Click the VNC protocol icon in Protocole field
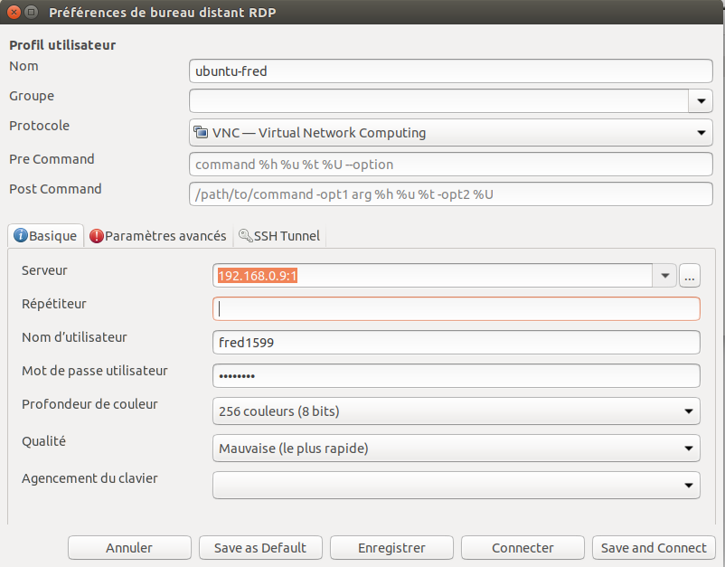This screenshot has width=725, height=567. pyautogui.click(x=201, y=133)
